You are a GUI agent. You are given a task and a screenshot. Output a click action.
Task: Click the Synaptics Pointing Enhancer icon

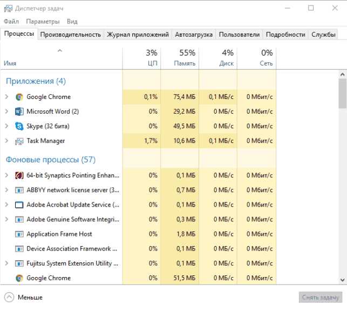coord(19,175)
